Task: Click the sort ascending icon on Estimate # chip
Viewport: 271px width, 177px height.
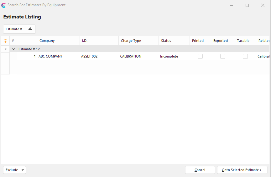Action: (x=30, y=29)
